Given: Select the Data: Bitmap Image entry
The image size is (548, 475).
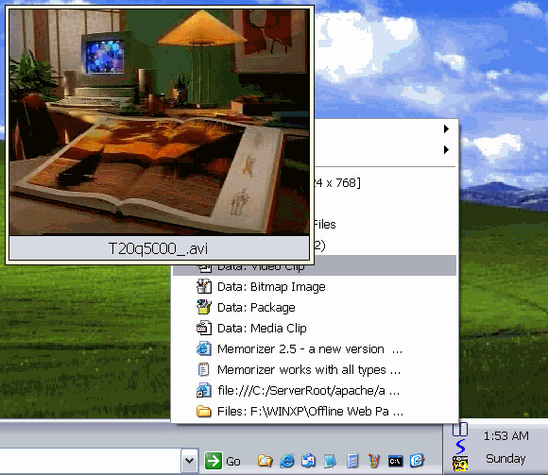Looking at the screenshot, I should (315, 287).
